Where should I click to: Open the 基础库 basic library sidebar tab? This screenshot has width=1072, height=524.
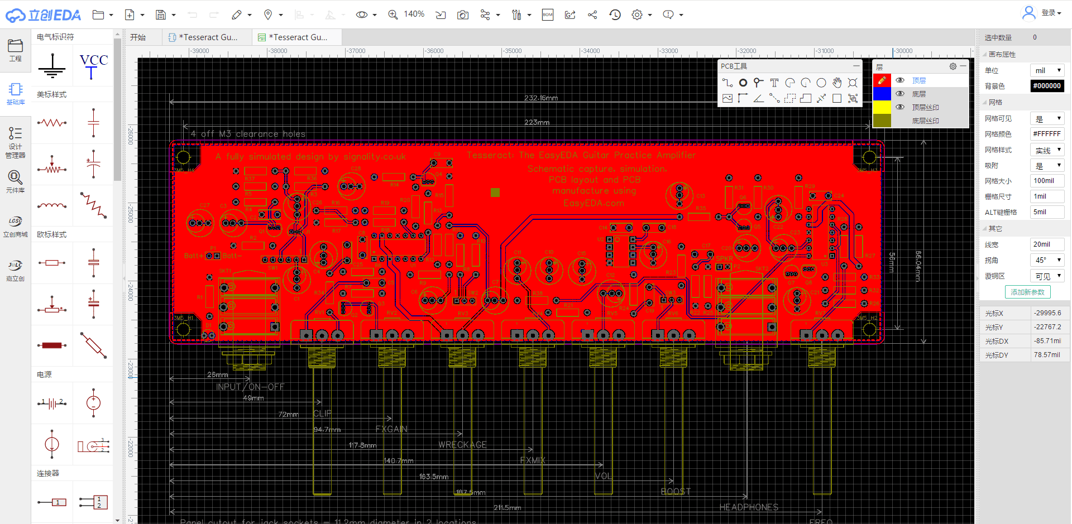[x=15, y=93]
